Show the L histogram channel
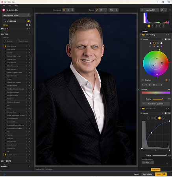This screenshot has width=172, height=177. point(163,26)
